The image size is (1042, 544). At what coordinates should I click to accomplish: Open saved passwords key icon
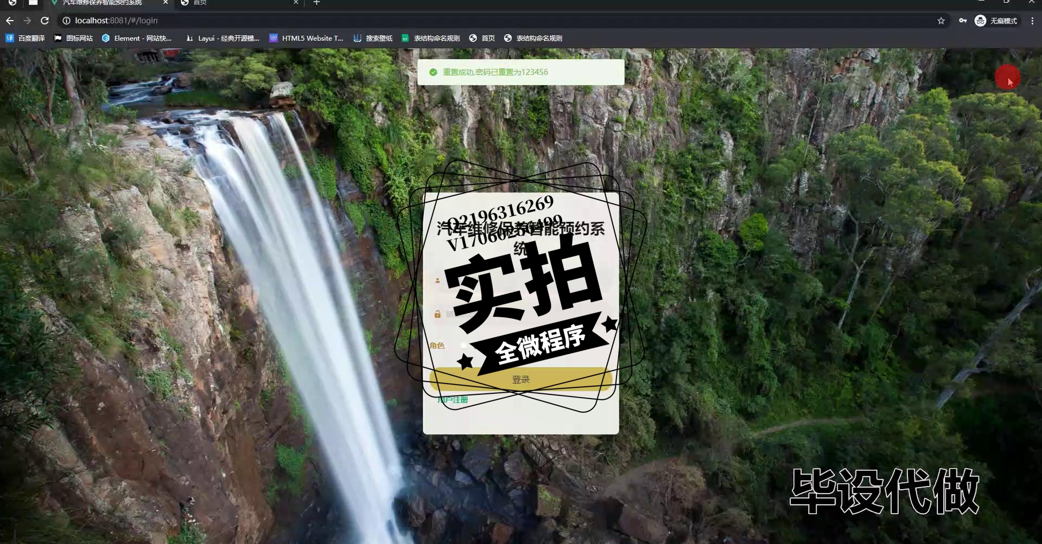(x=963, y=21)
